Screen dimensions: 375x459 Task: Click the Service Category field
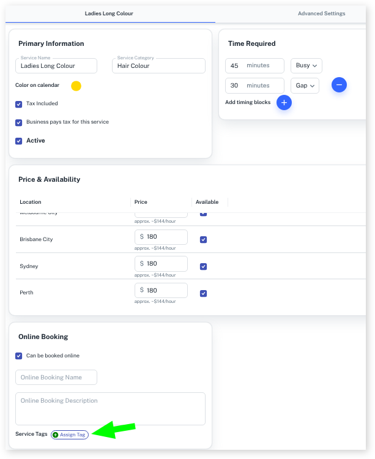click(157, 66)
